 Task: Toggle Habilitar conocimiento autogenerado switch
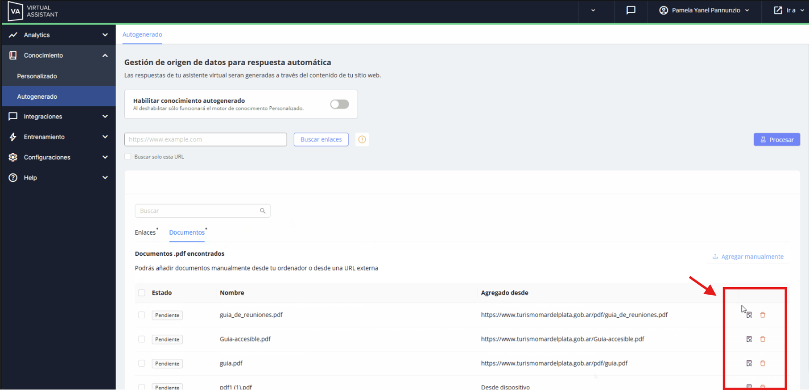tap(340, 104)
